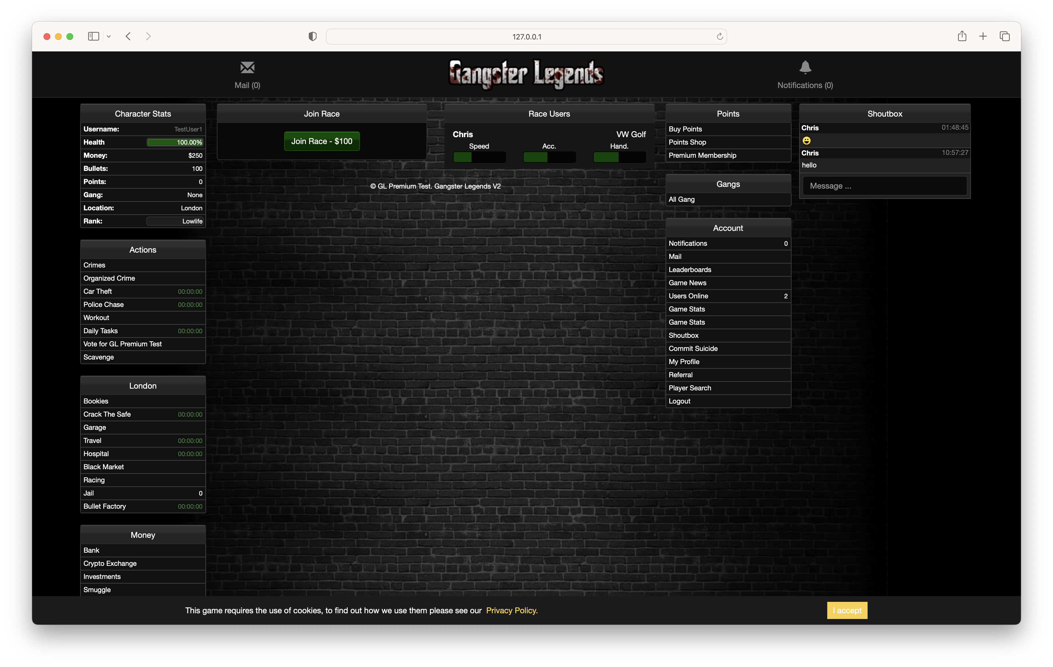Click the Notifications bell icon
The image size is (1053, 667).
click(x=805, y=67)
